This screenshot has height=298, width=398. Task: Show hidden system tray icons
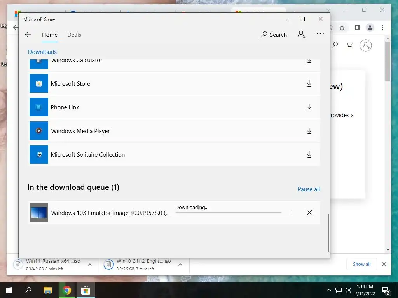(x=329, y=290)
